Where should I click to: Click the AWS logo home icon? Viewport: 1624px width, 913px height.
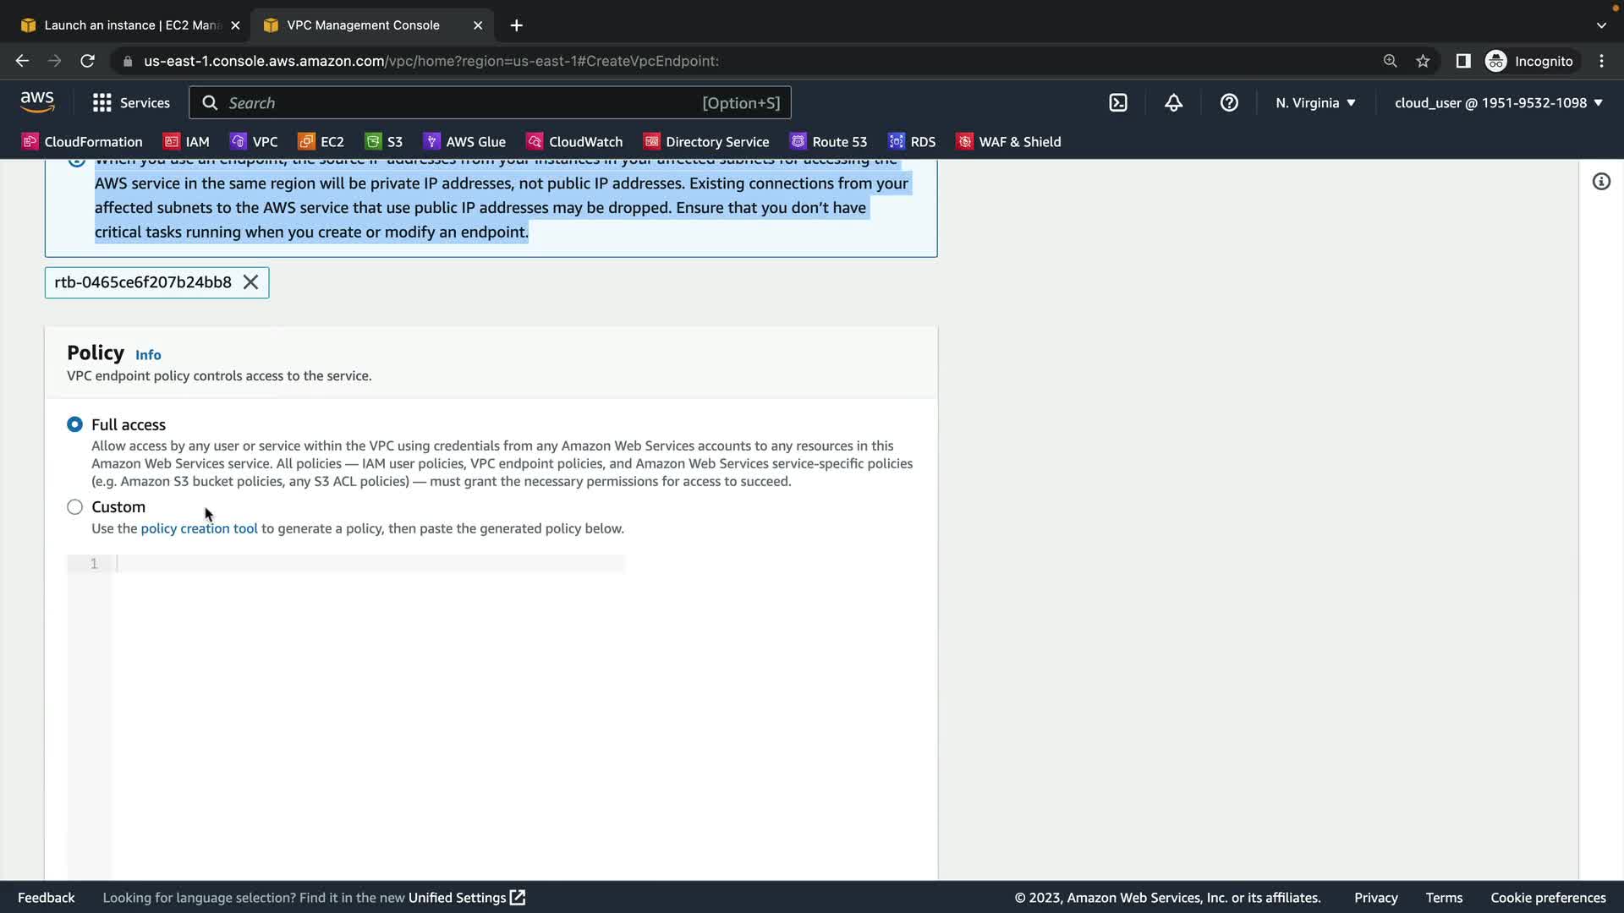37,102
